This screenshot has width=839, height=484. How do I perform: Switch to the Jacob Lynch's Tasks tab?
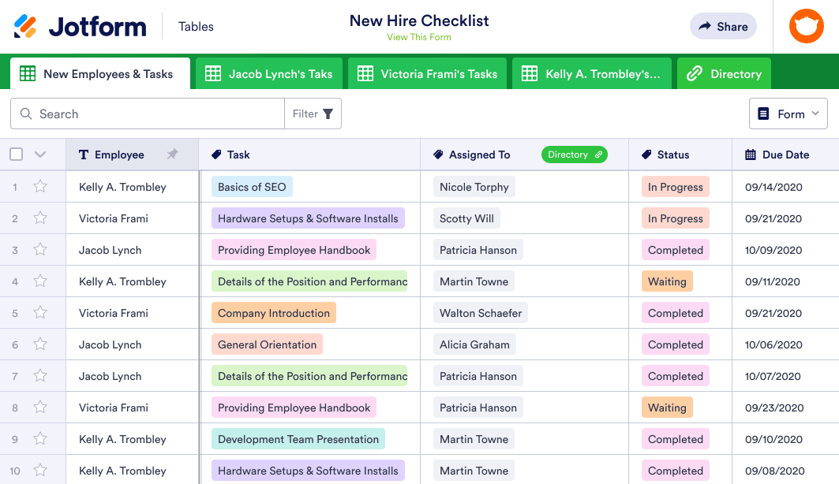(x=268, y=74)
